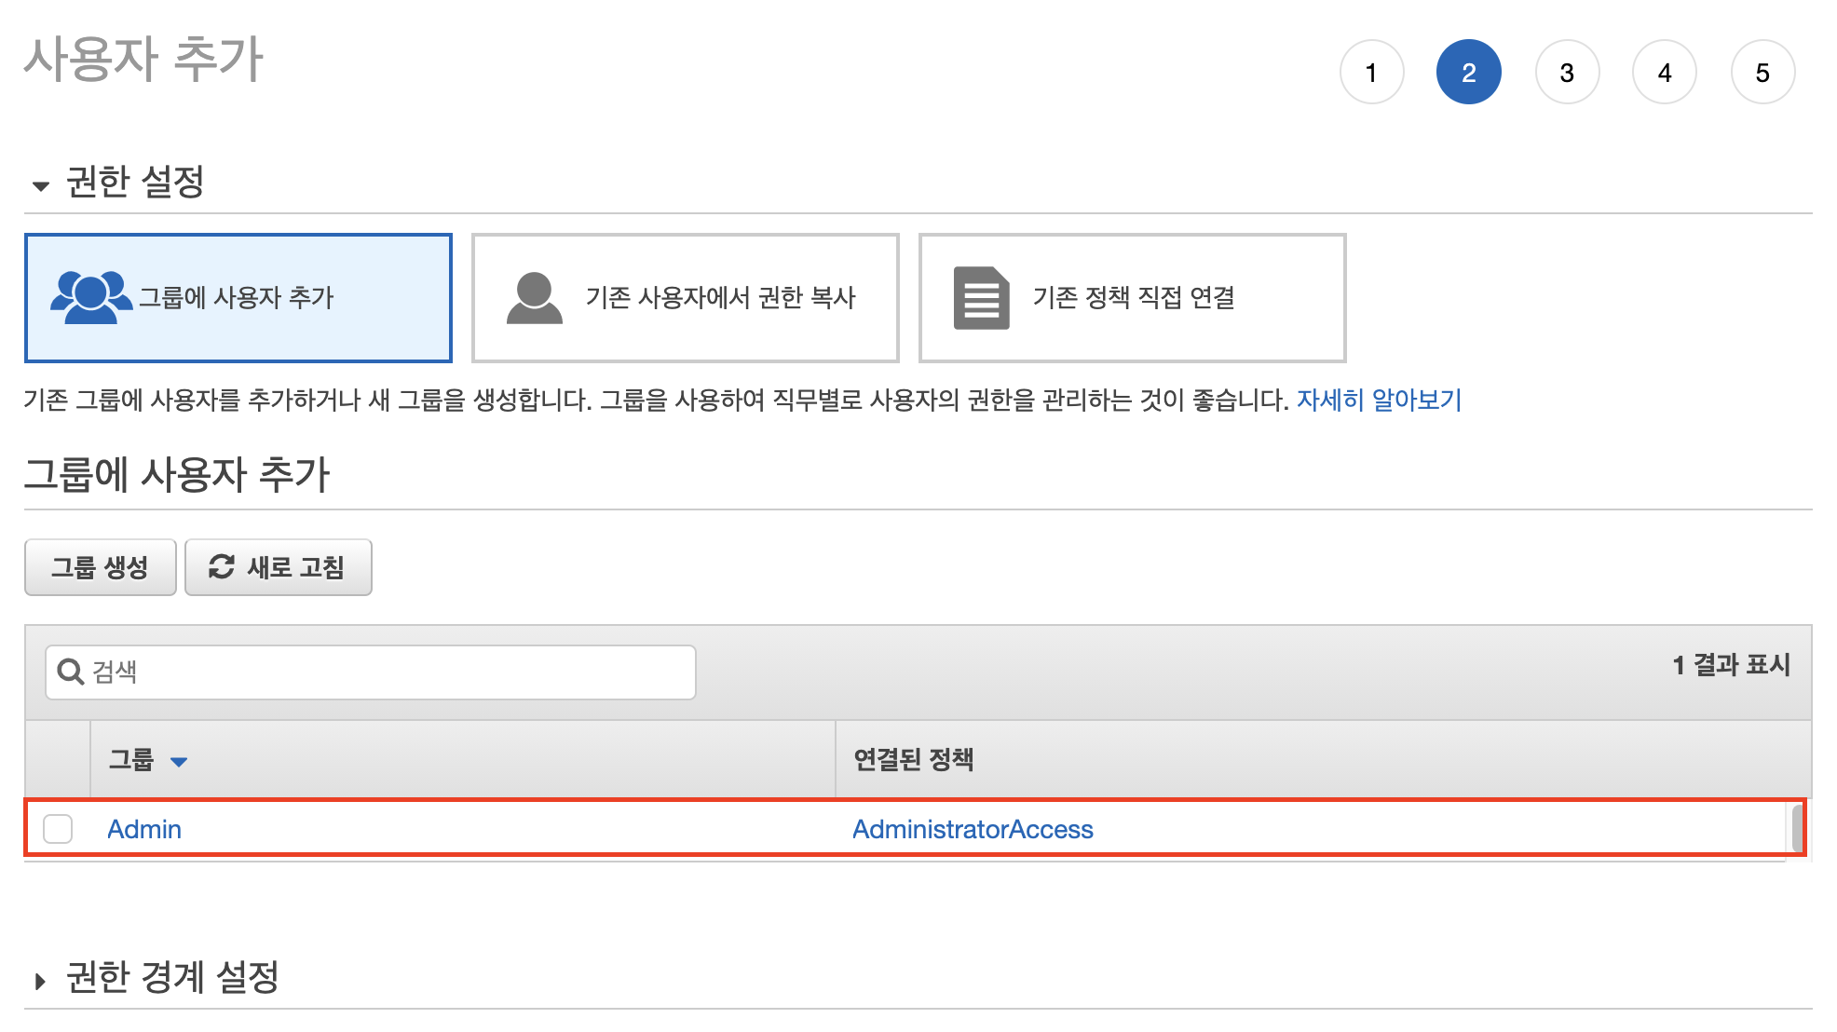Viewport: 1837px width, 1032px height.
Task: Select 그룹에 사용자 추가 option
Action: pos(237,297)
